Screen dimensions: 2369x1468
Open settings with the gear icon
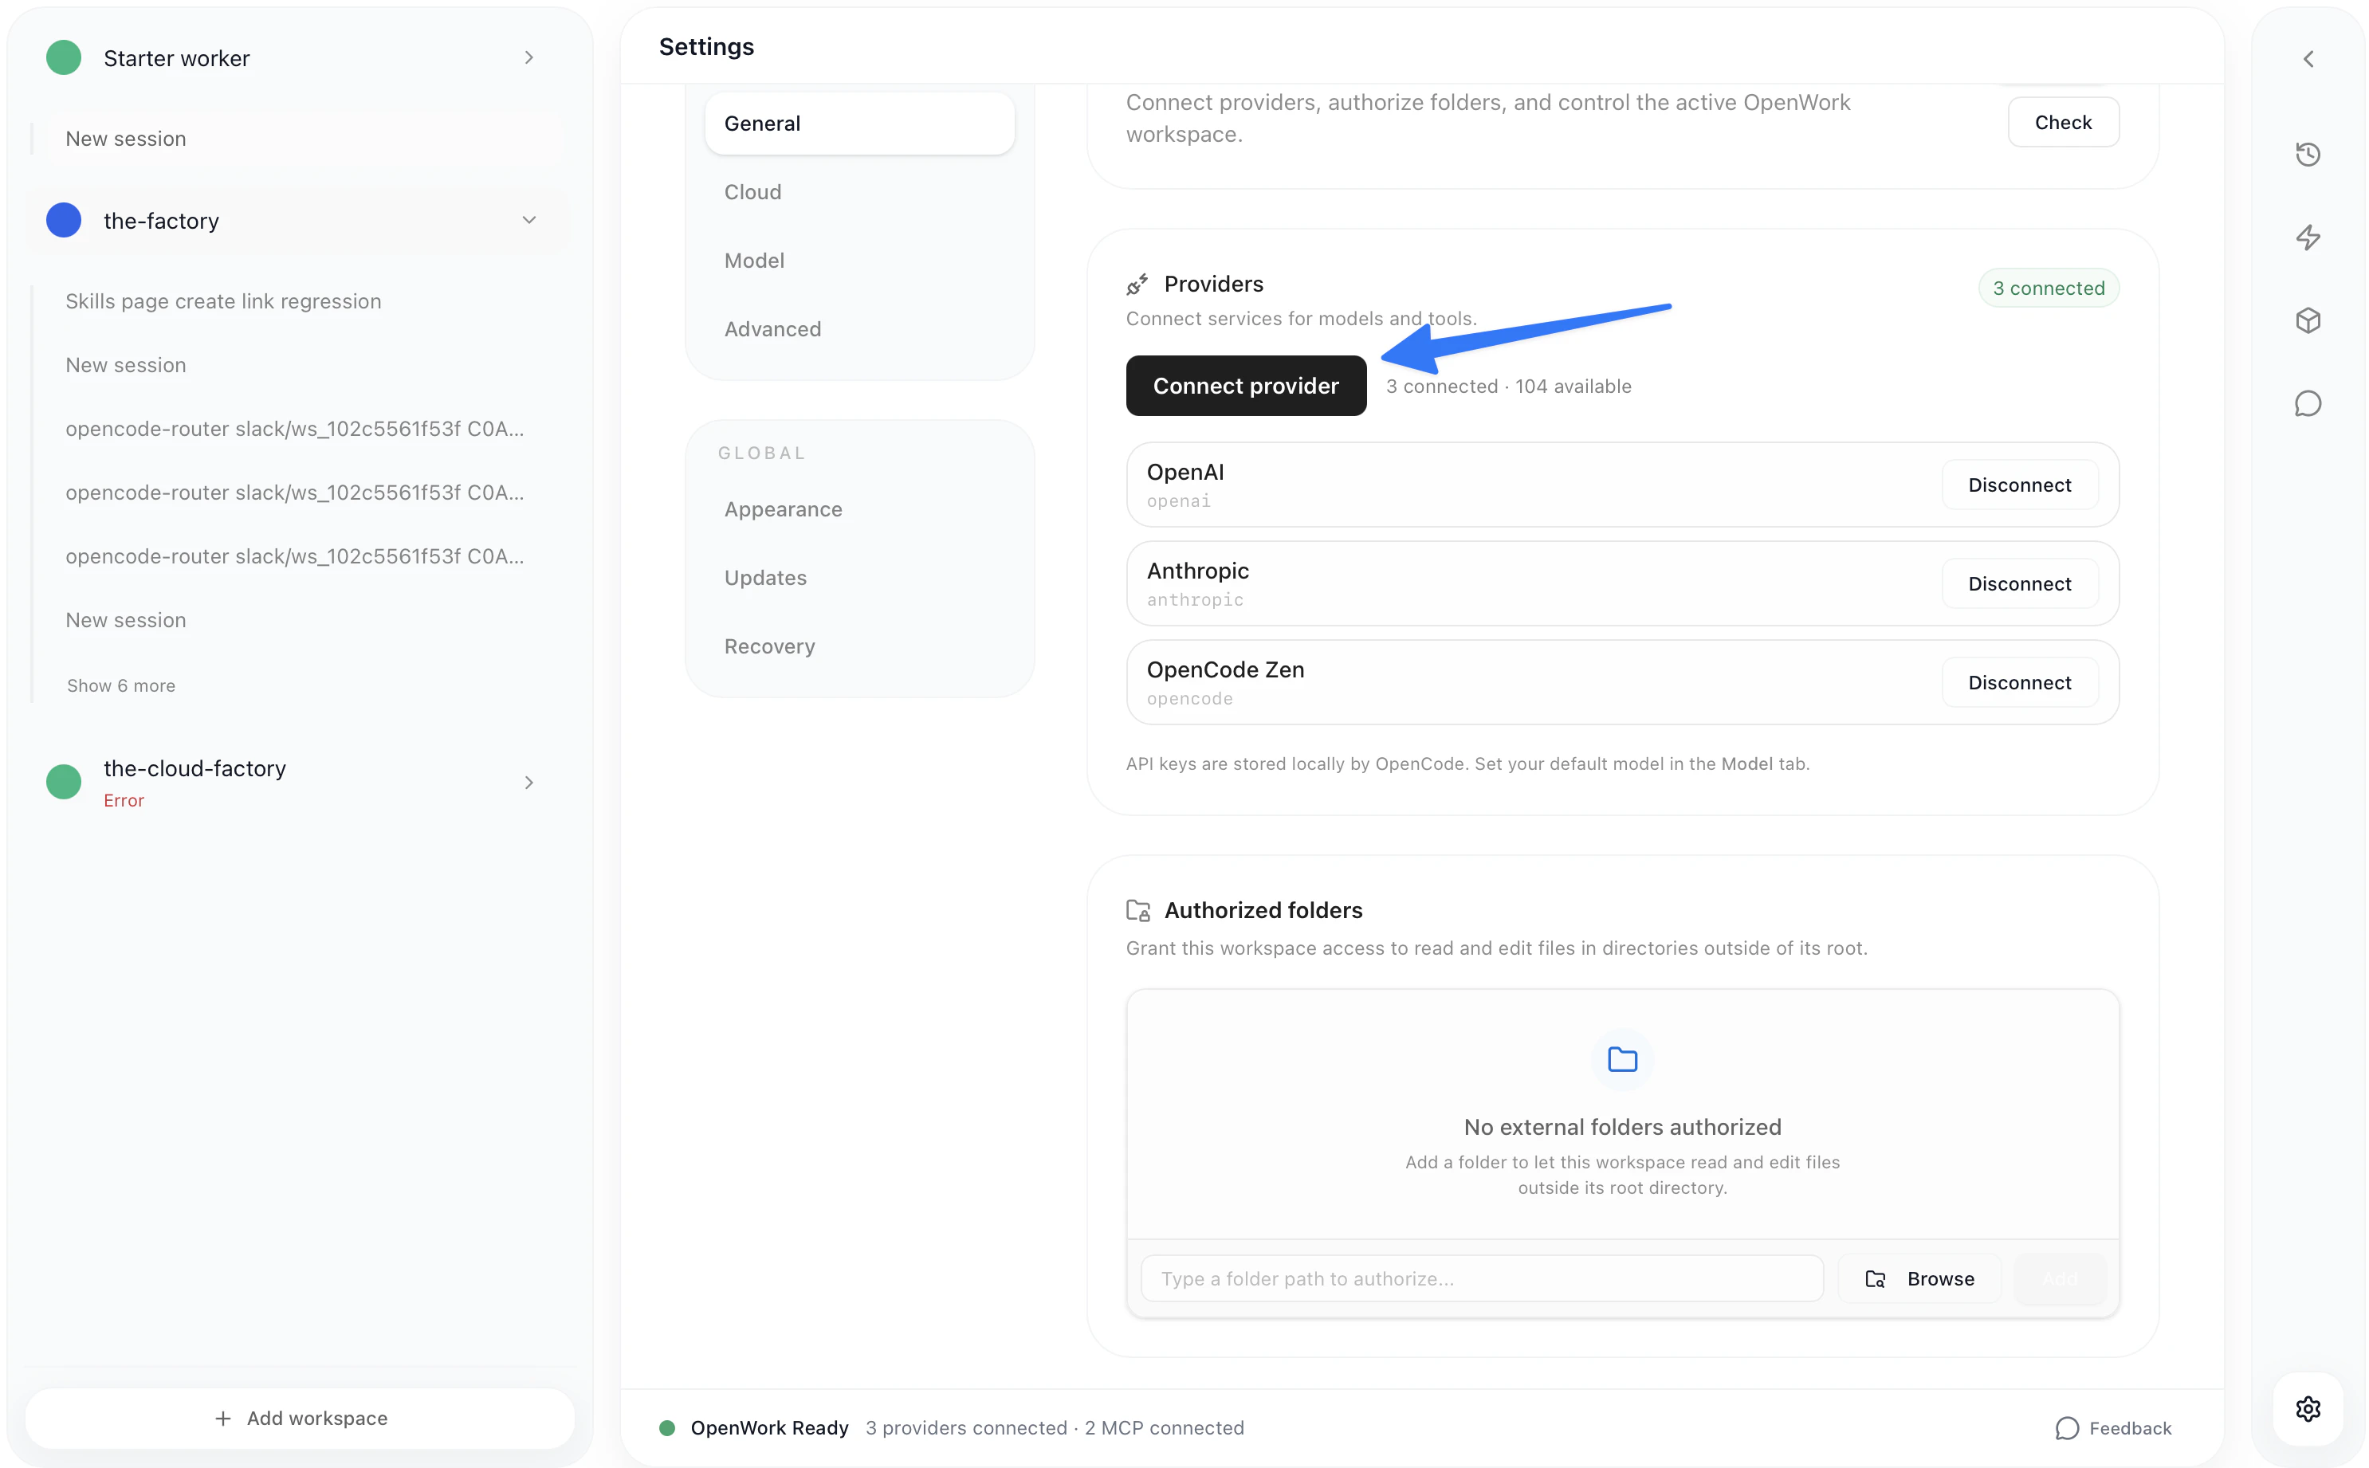tap(2308, 1409)
